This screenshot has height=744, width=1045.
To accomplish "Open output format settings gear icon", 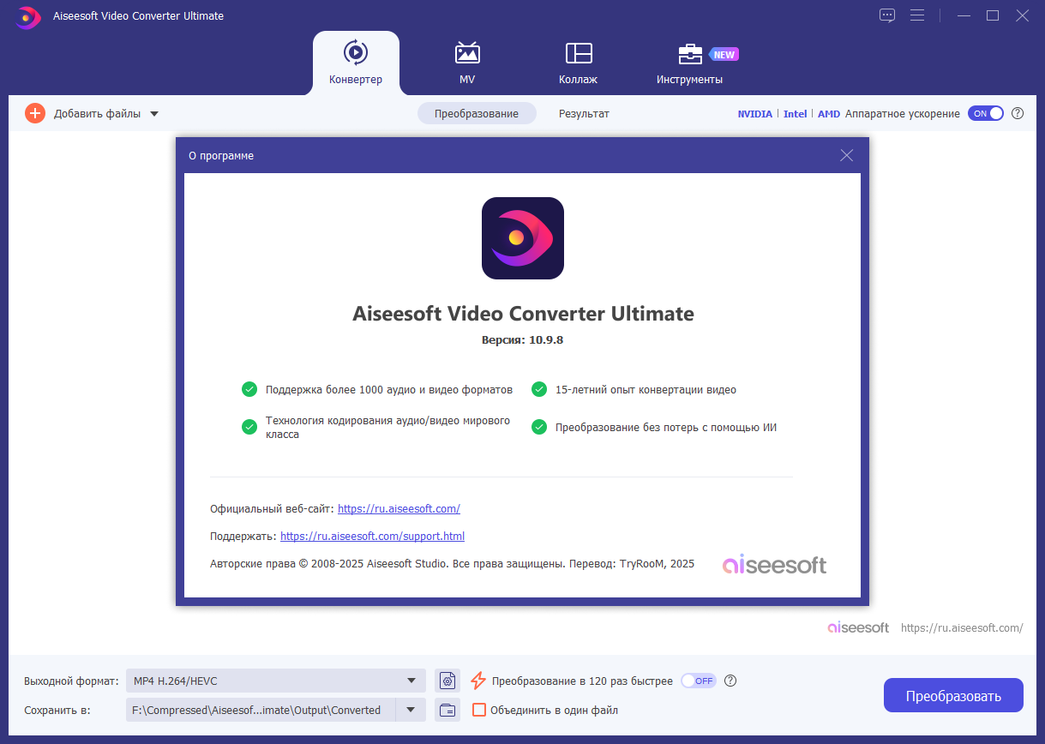I will pos(447,681).
